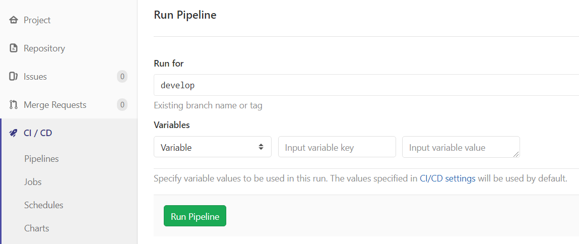Screen dimensions: 579x244
Task: Open the Pipelines submenu item
Action: [41, 159]
